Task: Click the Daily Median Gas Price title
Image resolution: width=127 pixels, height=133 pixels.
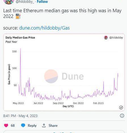Action: (x=20, y=38)
